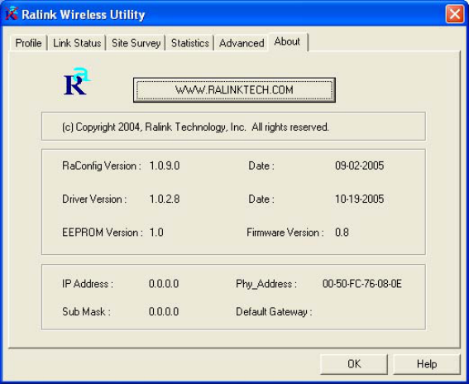Open the Advanced tab

pyautogui.click(x=242, y=43)
